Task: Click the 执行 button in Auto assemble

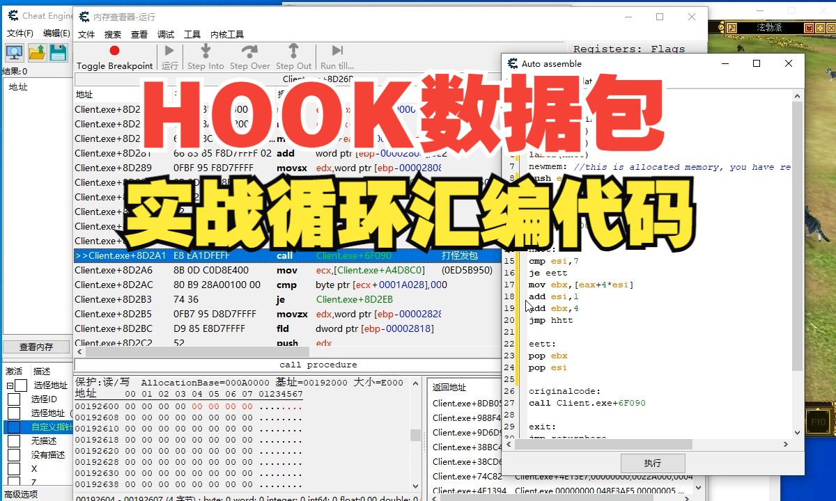Action: pyautogui.click(x=652, y=463)
